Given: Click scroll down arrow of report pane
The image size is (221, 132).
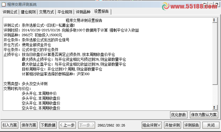Looking at the screenshot, I should coord(215,108).
